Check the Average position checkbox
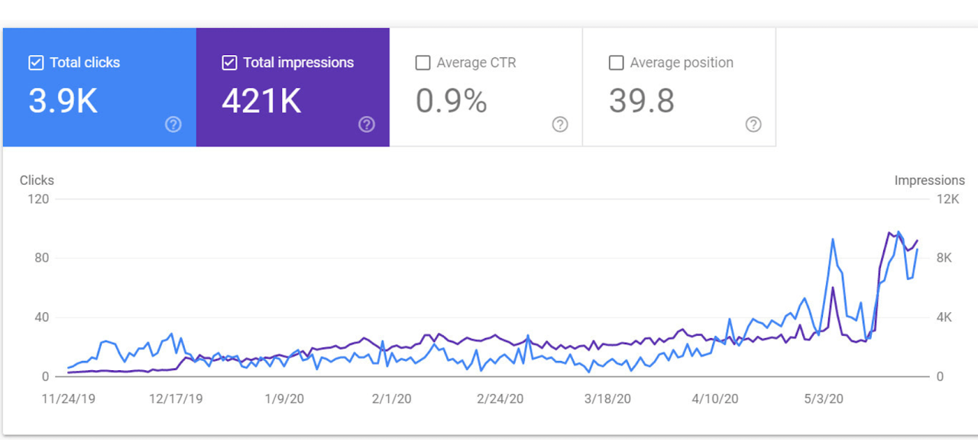The image size is (978, 442). tap(616, 63)
